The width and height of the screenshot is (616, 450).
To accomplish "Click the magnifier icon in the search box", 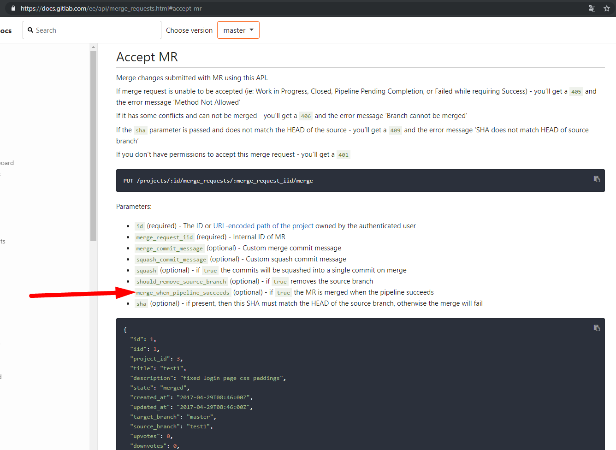I will click(30, 30).
